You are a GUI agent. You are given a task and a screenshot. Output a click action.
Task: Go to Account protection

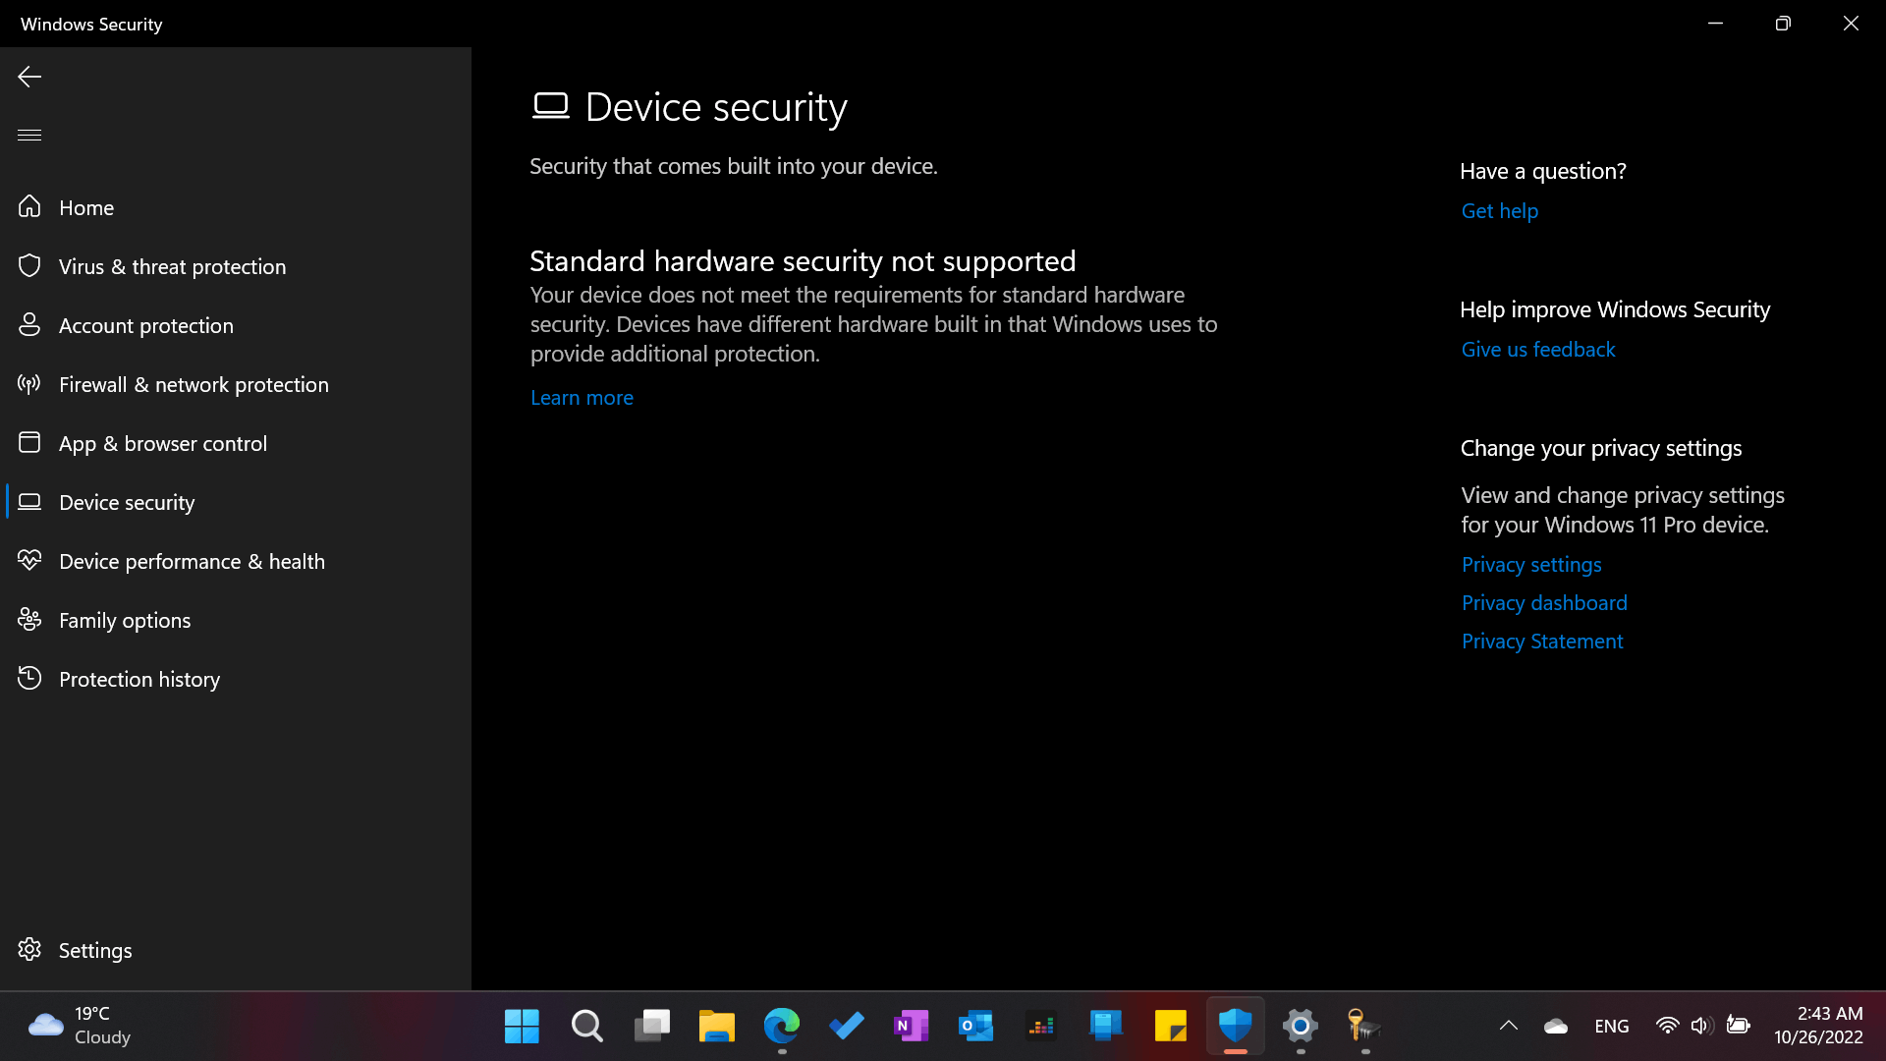[145, 325]
